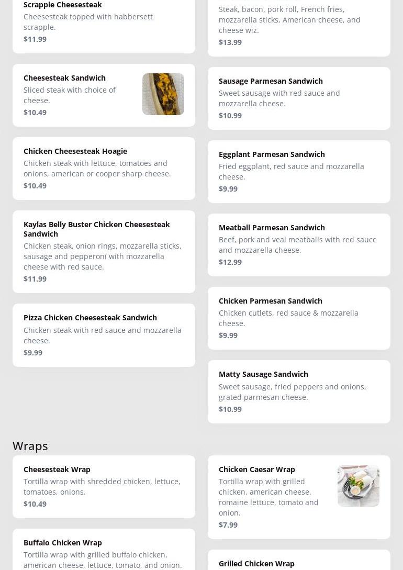This screenshot has height=570, width=403.
Task: Pick the Pizza Chicken Cheesesteak Sandwich
Action: 104,334
